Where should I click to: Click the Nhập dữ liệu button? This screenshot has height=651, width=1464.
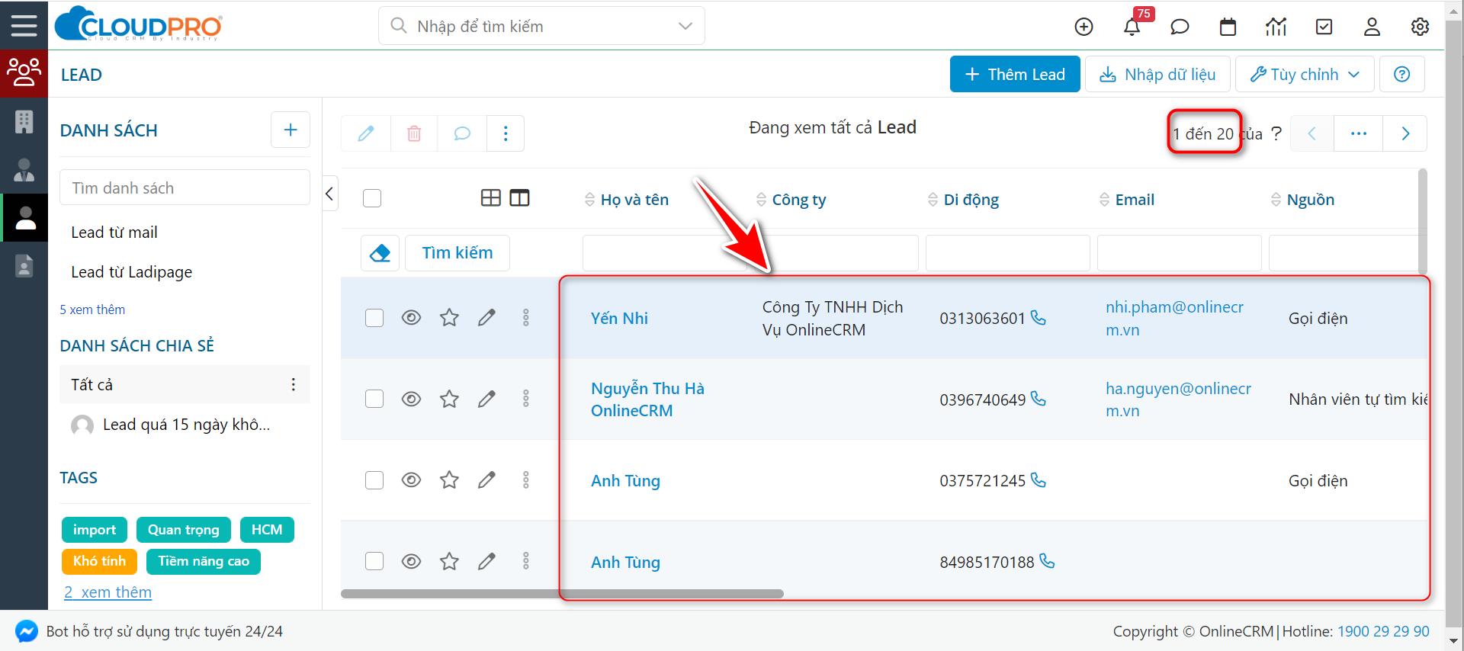(1157, 74)
